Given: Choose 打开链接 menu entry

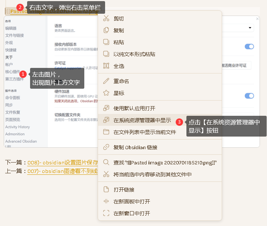Looking at the screenshot, I should click(x=160, y=189).
